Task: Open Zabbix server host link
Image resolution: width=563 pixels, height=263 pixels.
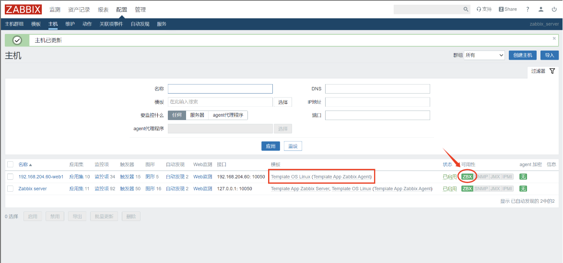Action: click(x=32, y=188)
